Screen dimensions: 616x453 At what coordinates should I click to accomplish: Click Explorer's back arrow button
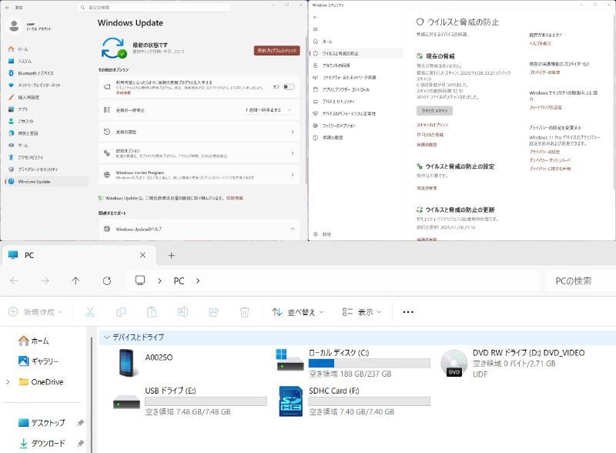tap(14, 280)
